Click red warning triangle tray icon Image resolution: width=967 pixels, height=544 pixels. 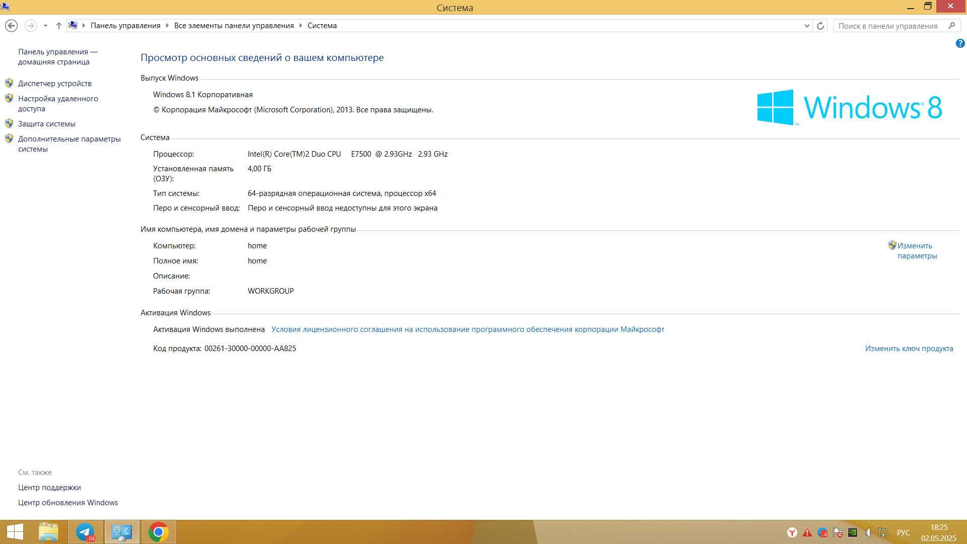pos(807,532)
